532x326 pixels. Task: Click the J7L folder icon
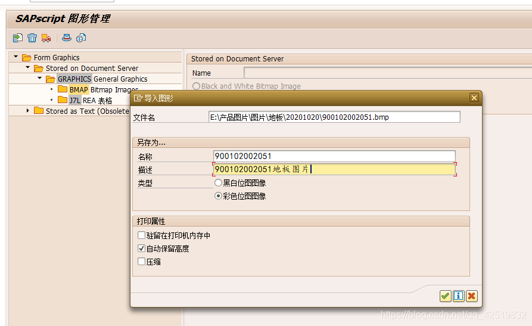pyautogui.click(x=63, y=100)
